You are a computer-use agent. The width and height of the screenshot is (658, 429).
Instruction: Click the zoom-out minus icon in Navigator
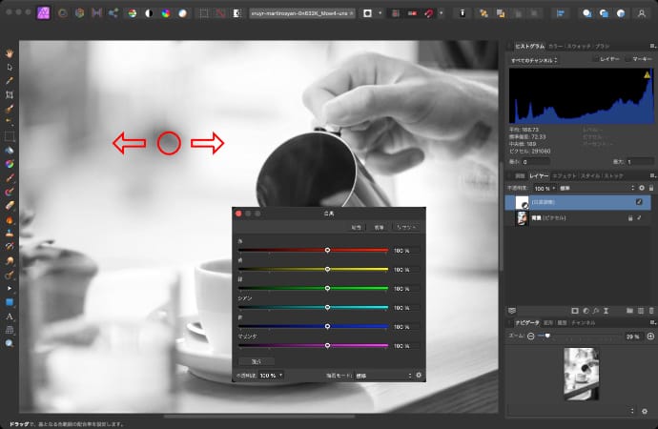[531, 337]
